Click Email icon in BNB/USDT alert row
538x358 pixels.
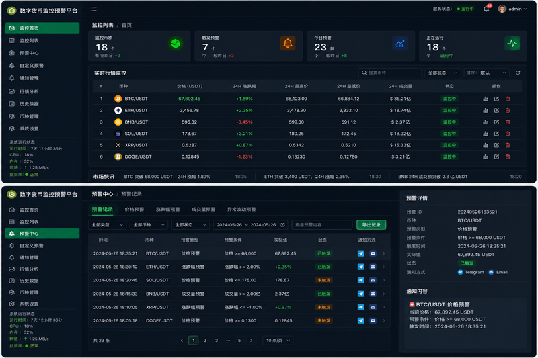(x=373, y=294)
